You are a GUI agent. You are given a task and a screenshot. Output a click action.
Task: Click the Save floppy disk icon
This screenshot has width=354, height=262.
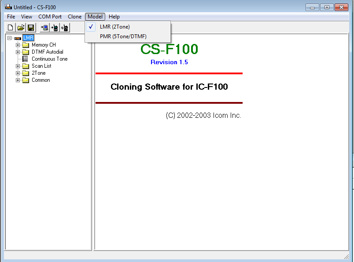31,28
